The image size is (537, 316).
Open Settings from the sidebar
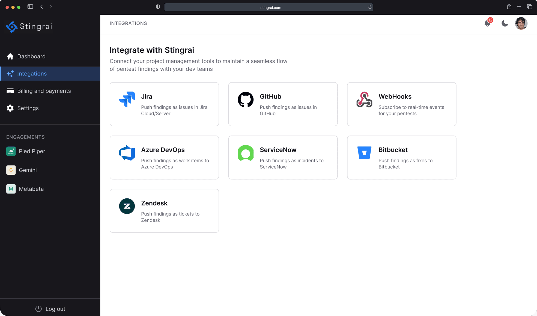click(28, 108)
